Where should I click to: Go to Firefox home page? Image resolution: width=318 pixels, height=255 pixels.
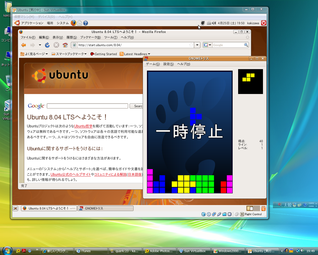tap(65, 45)
